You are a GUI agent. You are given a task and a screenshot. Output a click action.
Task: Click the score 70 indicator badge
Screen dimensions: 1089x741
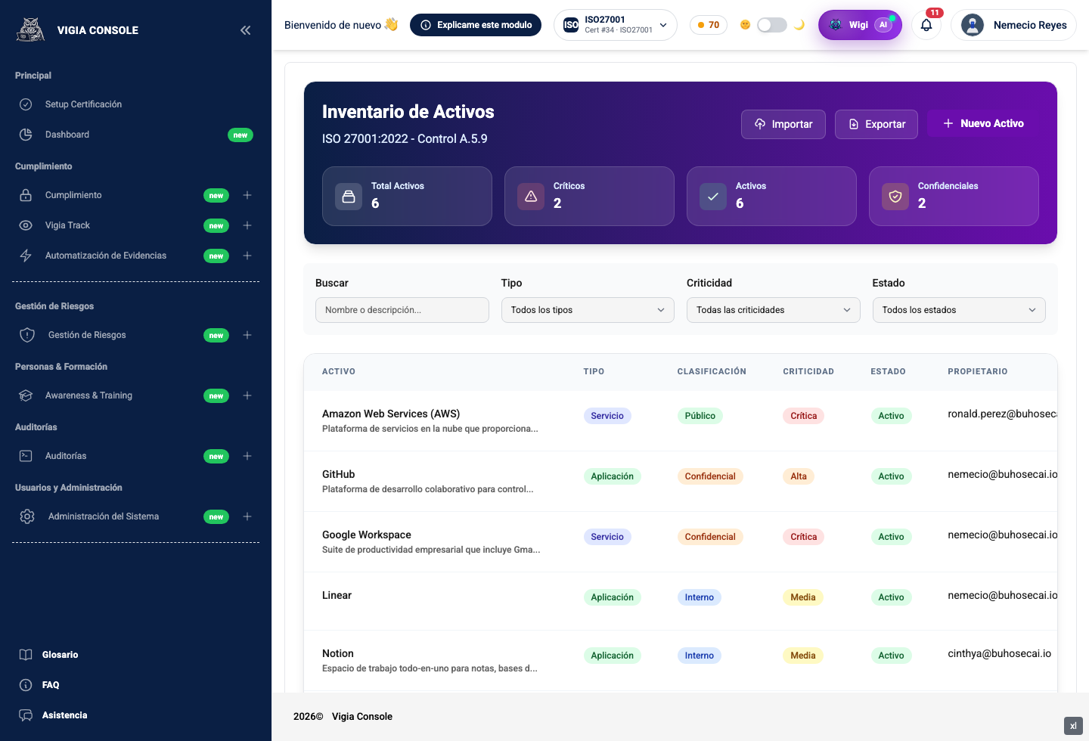pyautogui.click(x=709, y=25)
